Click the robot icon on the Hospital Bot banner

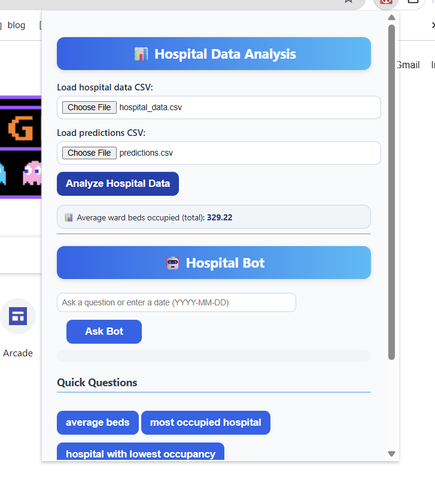pyautogui.click(x=173, y=262)
